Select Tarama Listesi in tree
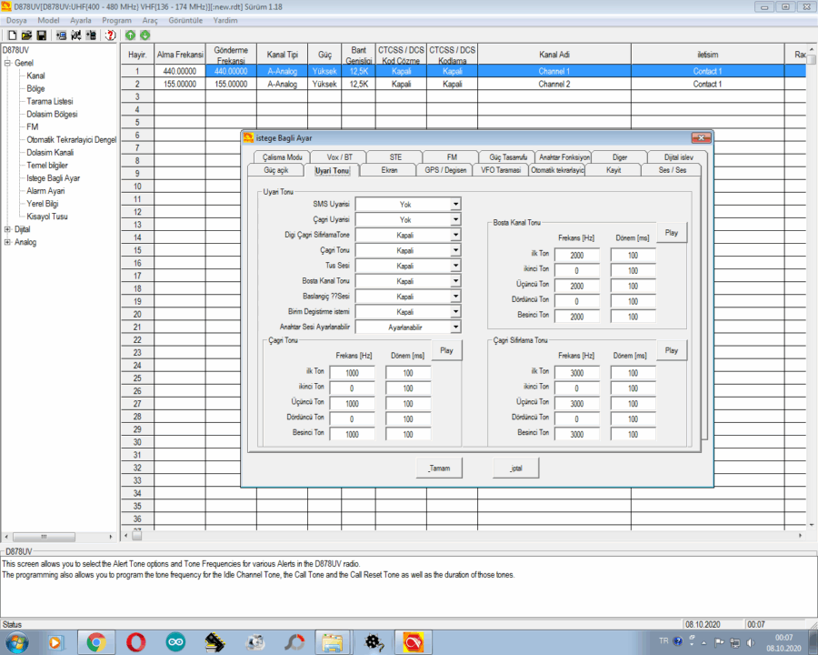The height and width of the screenshot is (655, 818). pos(50,101)
